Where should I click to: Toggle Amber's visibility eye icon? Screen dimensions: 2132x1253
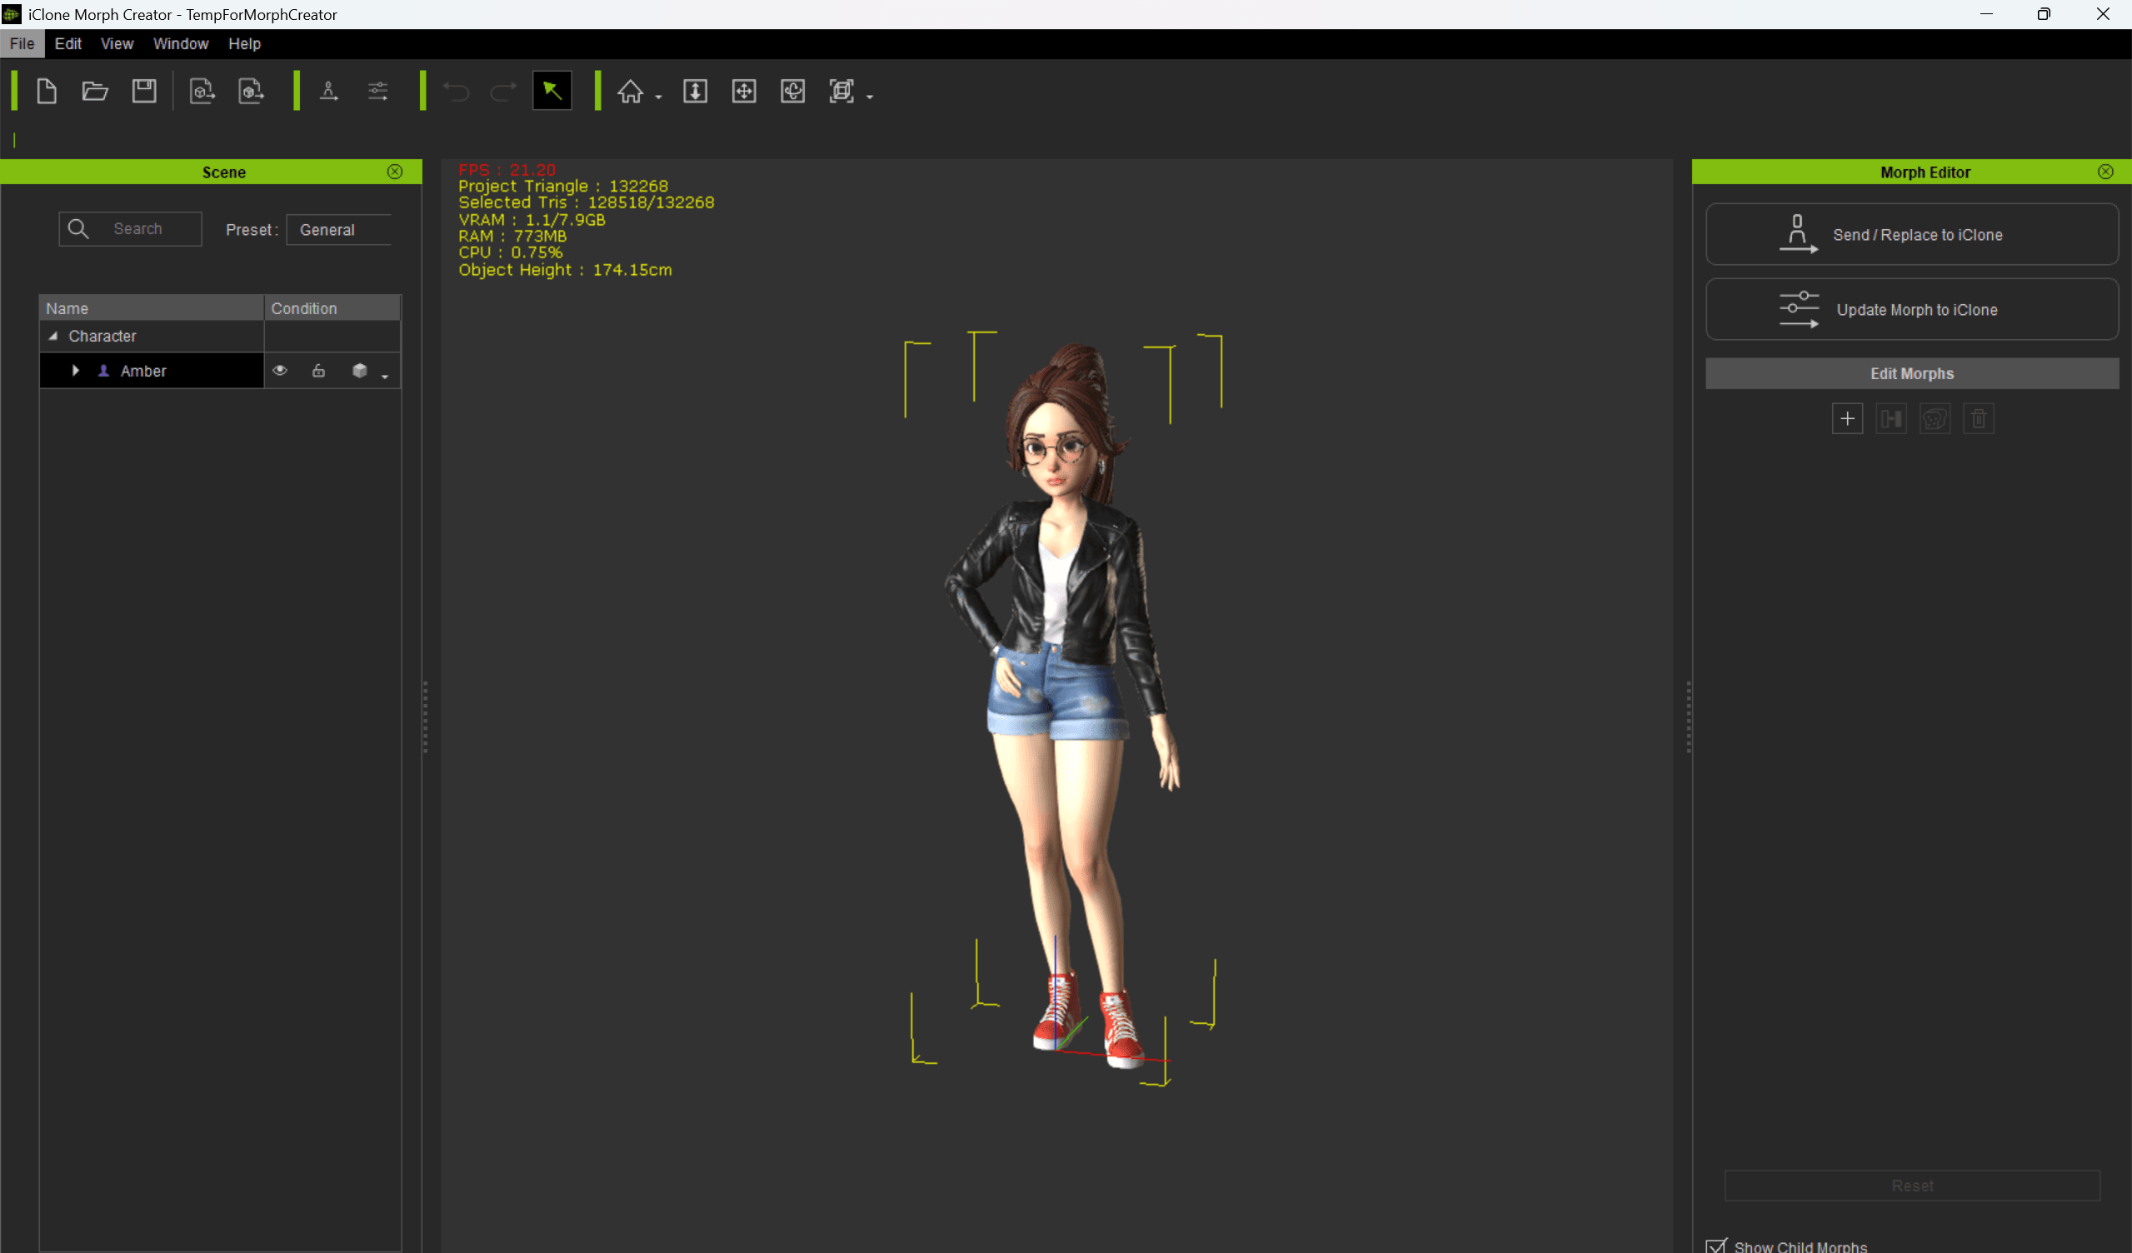coord(279,371)
